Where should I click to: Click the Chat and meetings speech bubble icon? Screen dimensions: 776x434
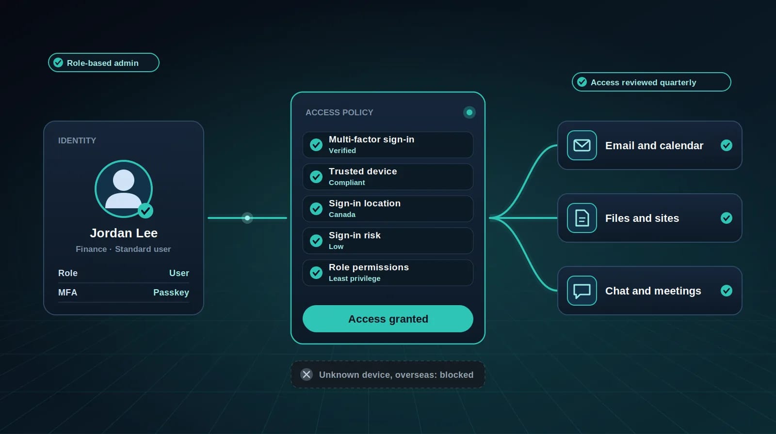coord(582,291)
